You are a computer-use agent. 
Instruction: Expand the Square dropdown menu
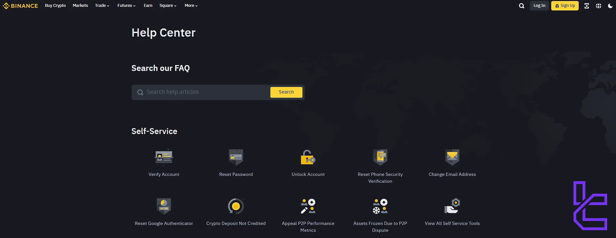click(168, 6)
